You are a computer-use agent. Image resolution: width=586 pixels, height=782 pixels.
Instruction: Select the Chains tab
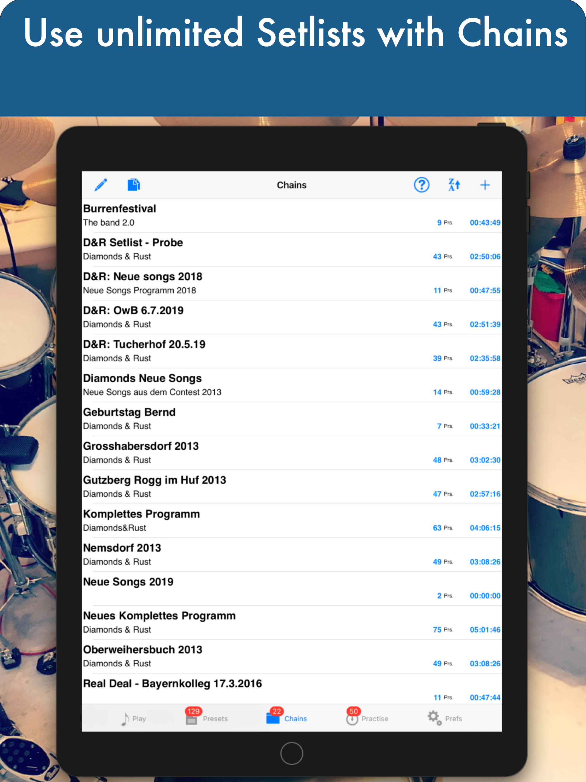[x=287, y=718]
